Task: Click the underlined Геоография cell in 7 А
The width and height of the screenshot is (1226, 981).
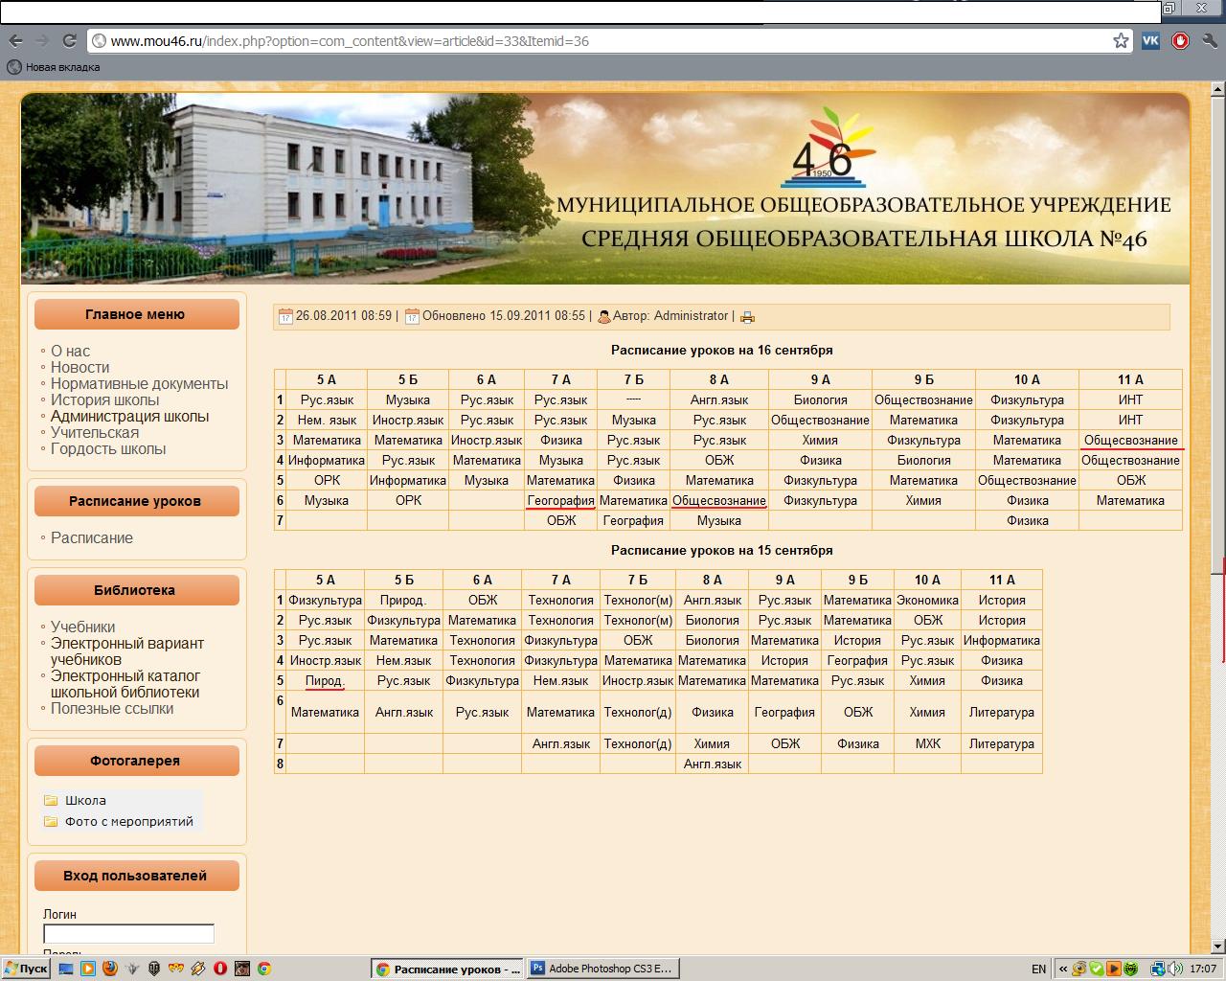Action: pyautogui.click(x=560, y=500)
